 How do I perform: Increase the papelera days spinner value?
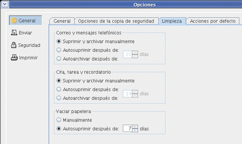[135, 127]
